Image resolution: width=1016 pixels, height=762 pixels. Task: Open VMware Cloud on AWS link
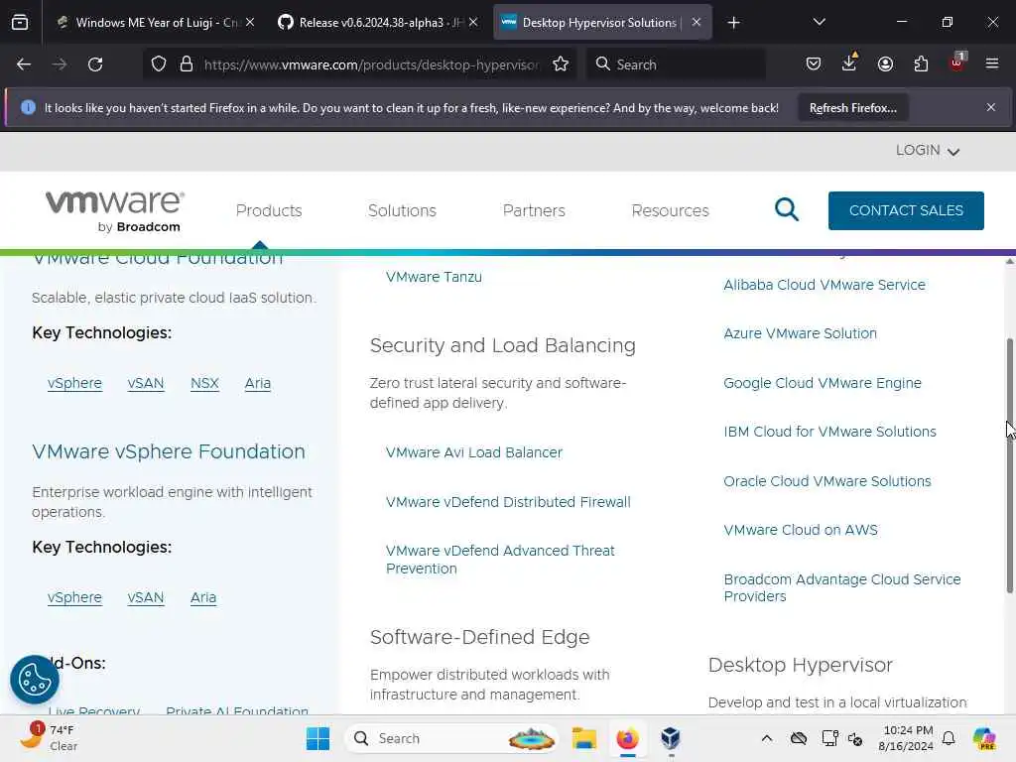pos(801,530)
